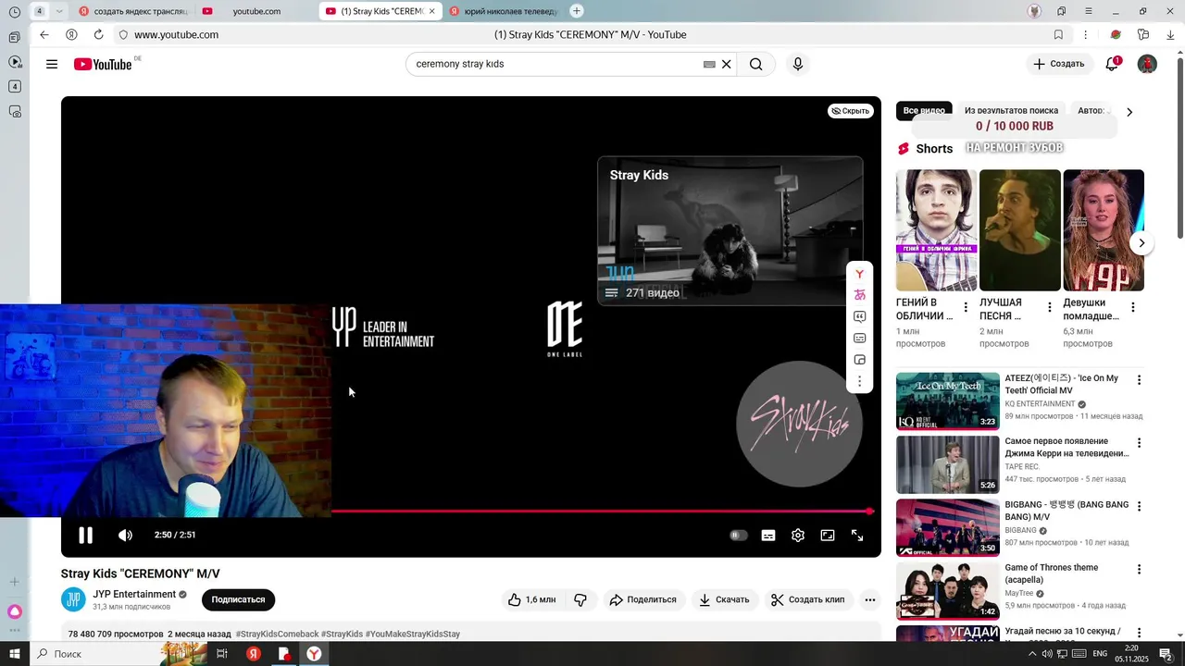Click the Stray Kids channel end-screen circle
Image resolution: width=1185 pixels, height=666 pixels.
pyautogui.click(x=799, y=424)
